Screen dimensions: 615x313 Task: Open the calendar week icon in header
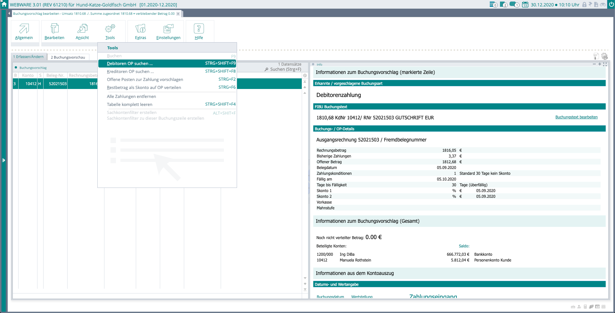pos(525,4)
